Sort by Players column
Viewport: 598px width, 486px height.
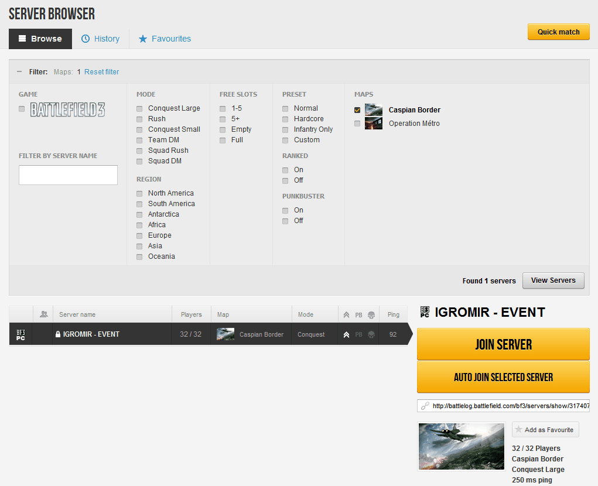(x=192, y=314)
